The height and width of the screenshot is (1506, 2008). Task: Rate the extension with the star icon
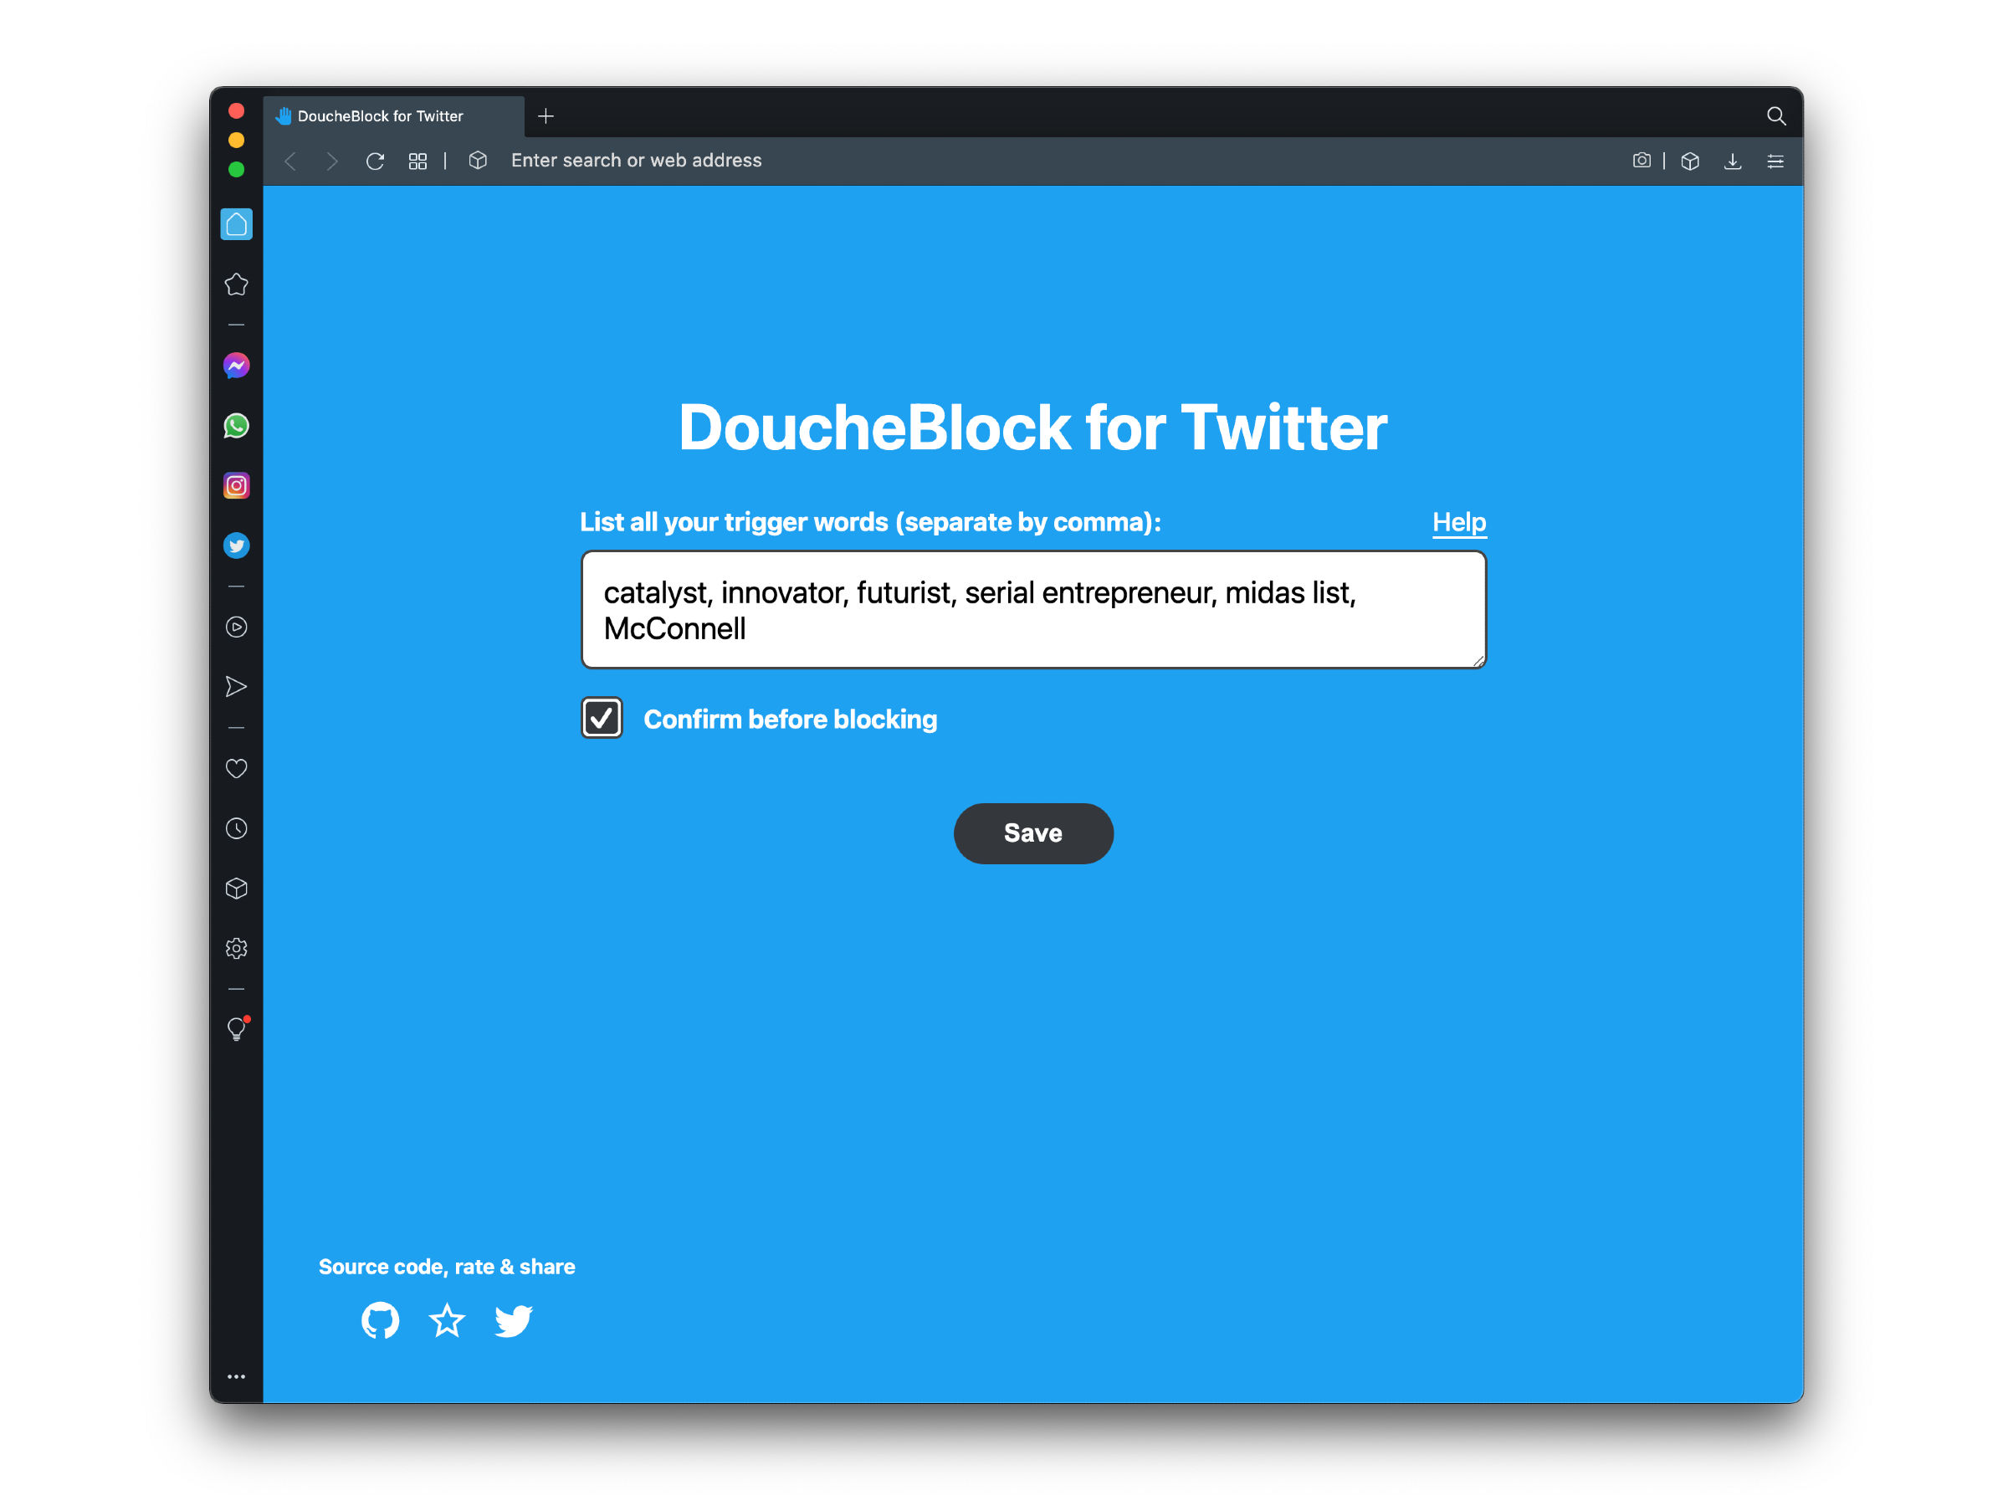447,1321
